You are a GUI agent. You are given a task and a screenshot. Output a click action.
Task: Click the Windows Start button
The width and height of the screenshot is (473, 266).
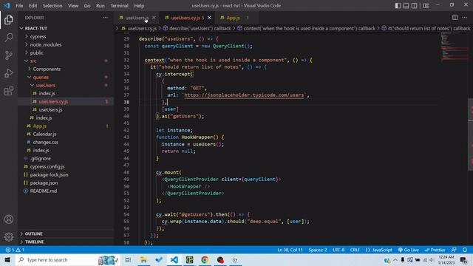pos(7,259)
